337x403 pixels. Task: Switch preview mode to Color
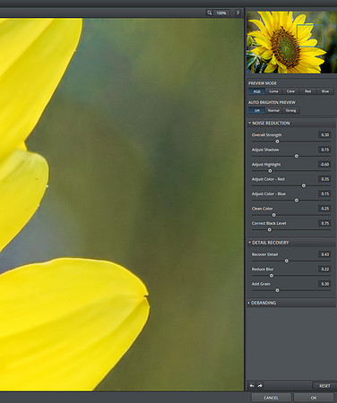[x=290, y=91]
